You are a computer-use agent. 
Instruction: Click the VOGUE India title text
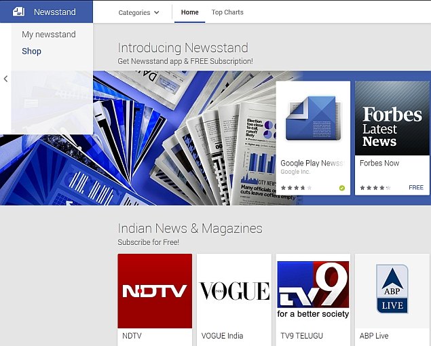pos(222,336)
